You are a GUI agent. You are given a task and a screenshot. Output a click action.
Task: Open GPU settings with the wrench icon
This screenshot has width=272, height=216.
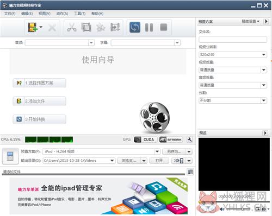pos(189,139)
